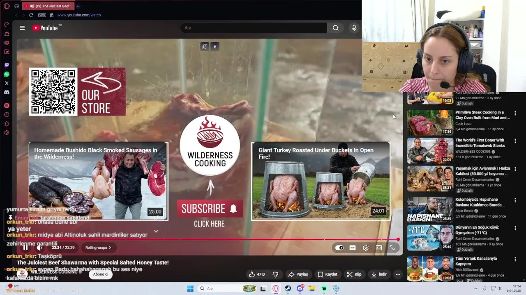This screenshot has height=295, width=526.
Task: Open more actions three-dot menu
Action: (398, 275)
